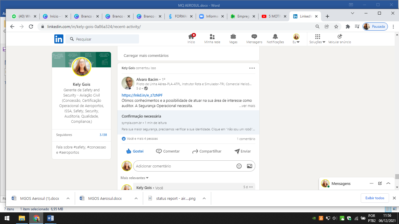Click Veicular anúncio icon
The width and height of the screenshot is (399, 224).
[x=339, y=39]
